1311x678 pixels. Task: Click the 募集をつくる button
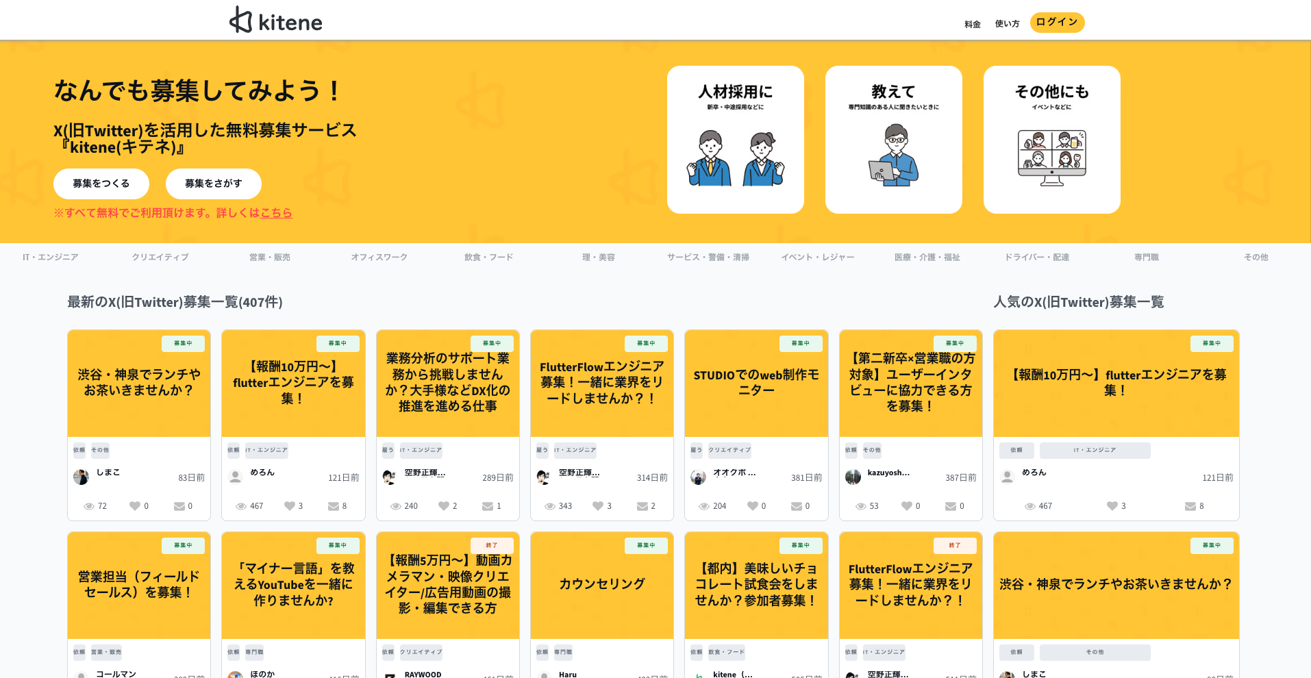point(101,184)
